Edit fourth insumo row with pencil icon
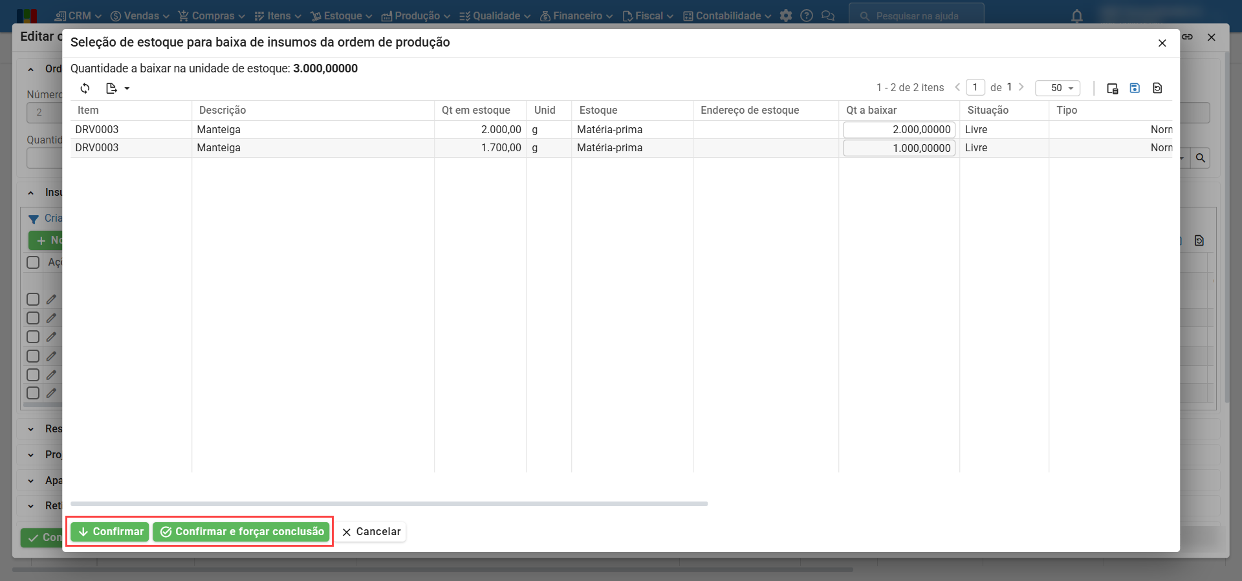1242x581 pixels. pyautogui.click(x=51, y=356)
